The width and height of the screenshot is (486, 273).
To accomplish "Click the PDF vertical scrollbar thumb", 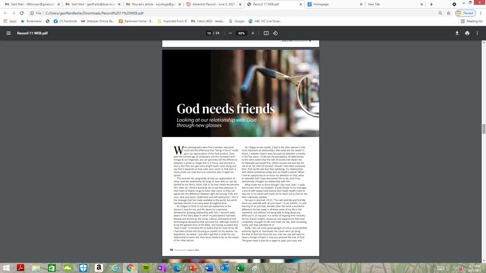I will [x=484, y=129].
